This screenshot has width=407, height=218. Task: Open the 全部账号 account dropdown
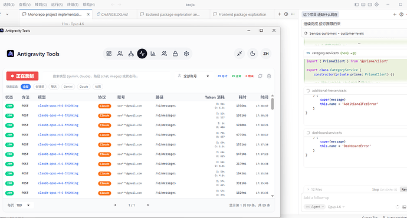pos(193,76)
